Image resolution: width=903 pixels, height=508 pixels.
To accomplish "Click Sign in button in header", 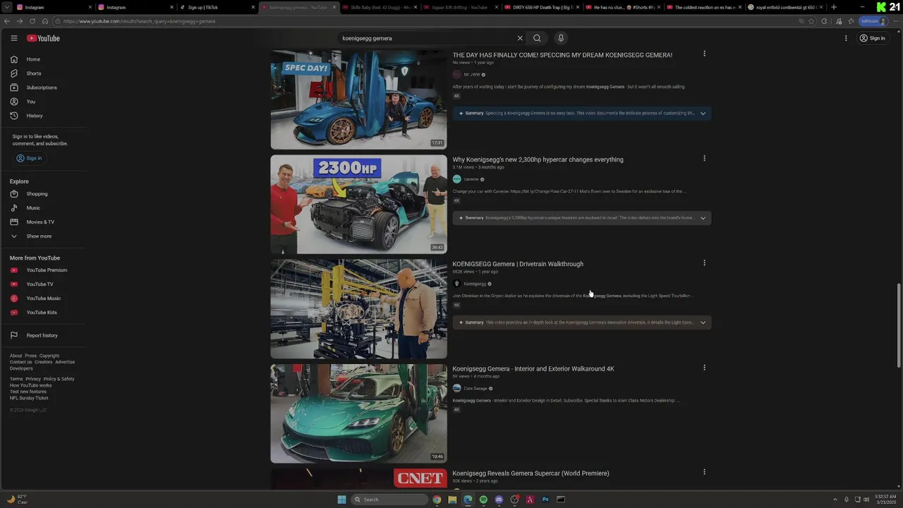I will click(873, 38).
